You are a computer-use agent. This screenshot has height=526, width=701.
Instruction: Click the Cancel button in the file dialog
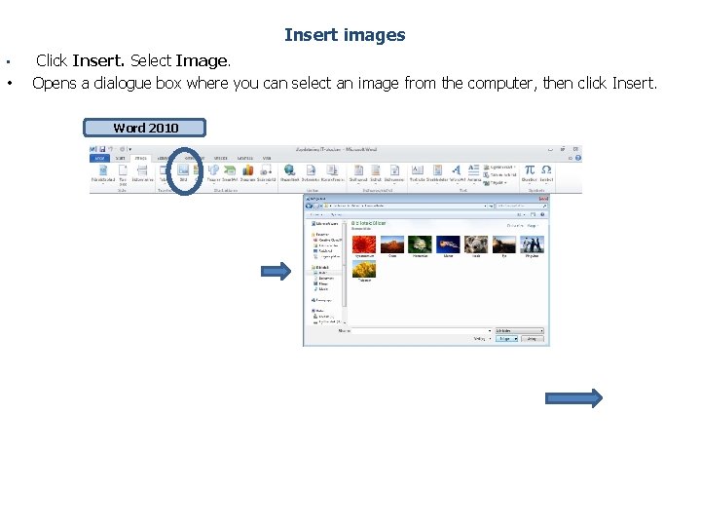533,339
